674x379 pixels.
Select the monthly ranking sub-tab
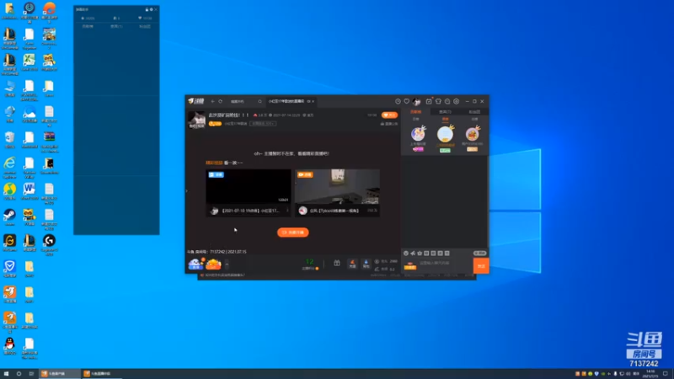(474, 119)
